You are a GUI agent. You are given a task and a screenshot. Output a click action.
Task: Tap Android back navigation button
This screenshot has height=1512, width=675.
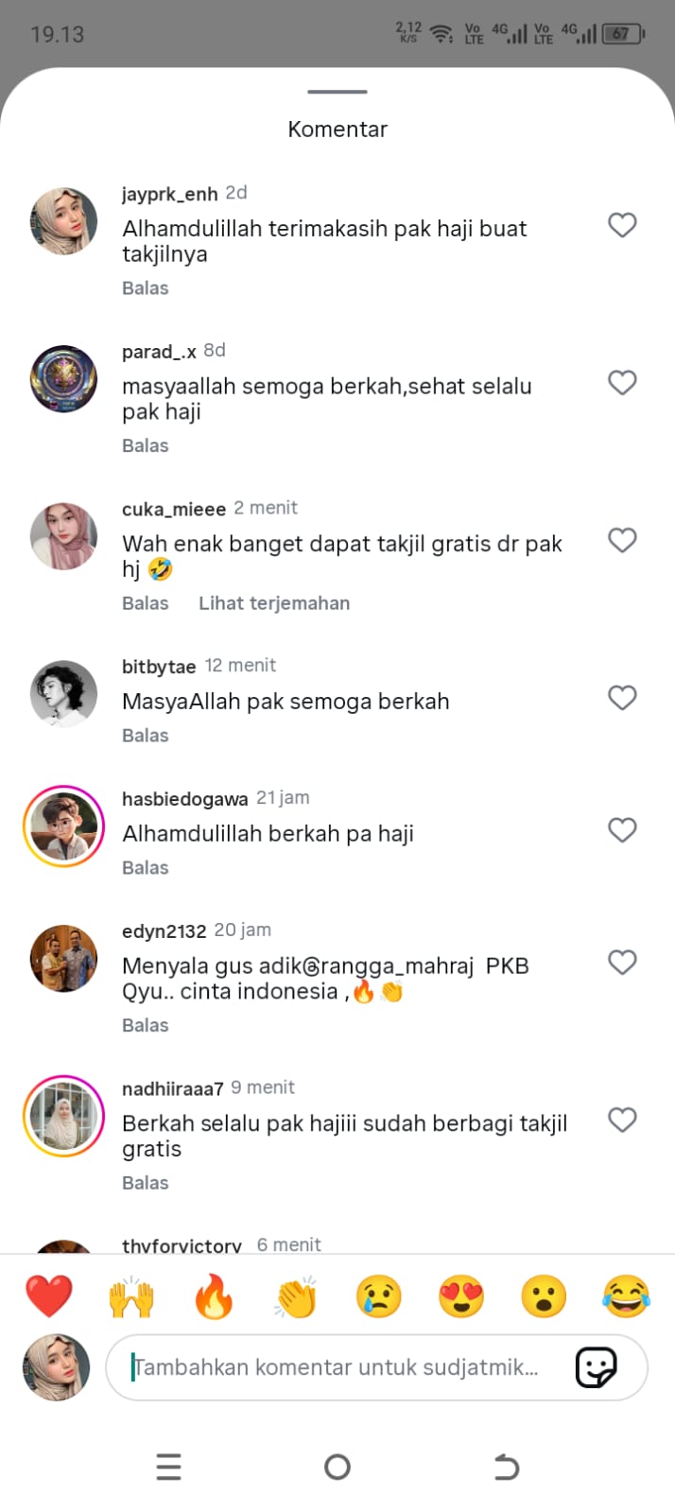507,1467
